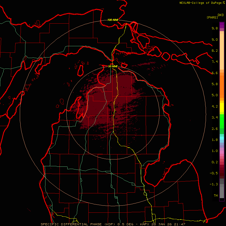Screen dimensions: 226x226
Task: Click the 0.5 DEG elevation text
Action: [x=125, y=224]
